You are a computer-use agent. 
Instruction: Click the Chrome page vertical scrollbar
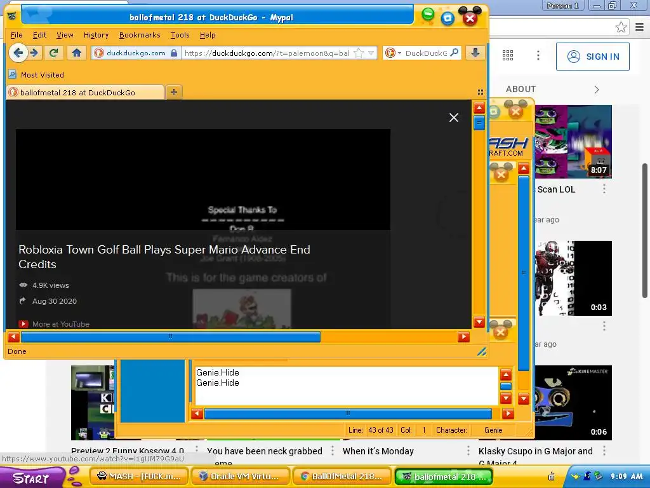click(645, 230)
